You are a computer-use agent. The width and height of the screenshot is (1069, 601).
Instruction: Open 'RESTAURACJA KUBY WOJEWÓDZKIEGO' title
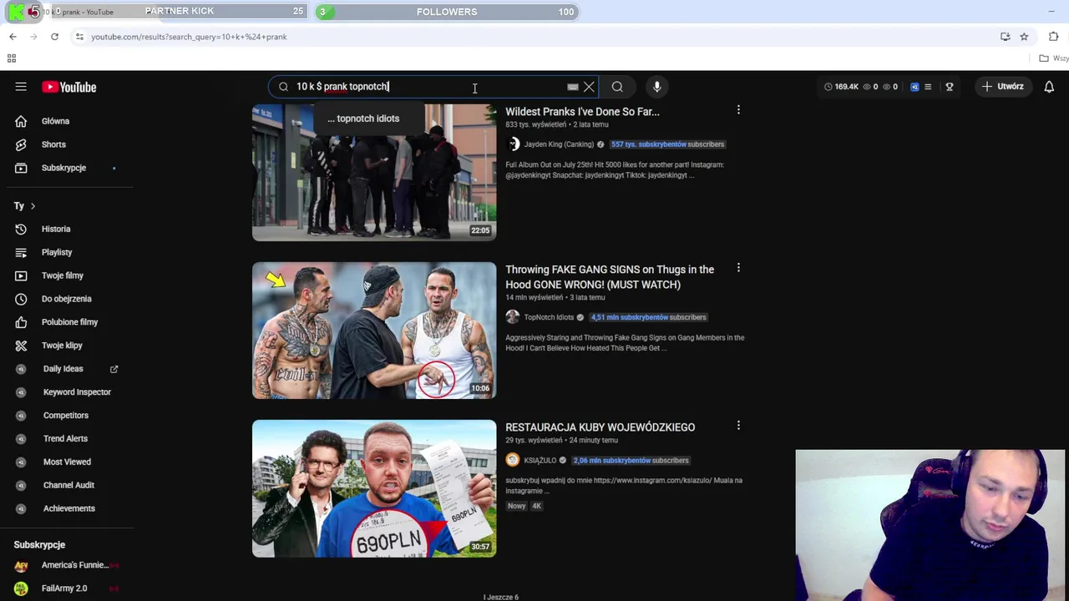click(600, 427)
